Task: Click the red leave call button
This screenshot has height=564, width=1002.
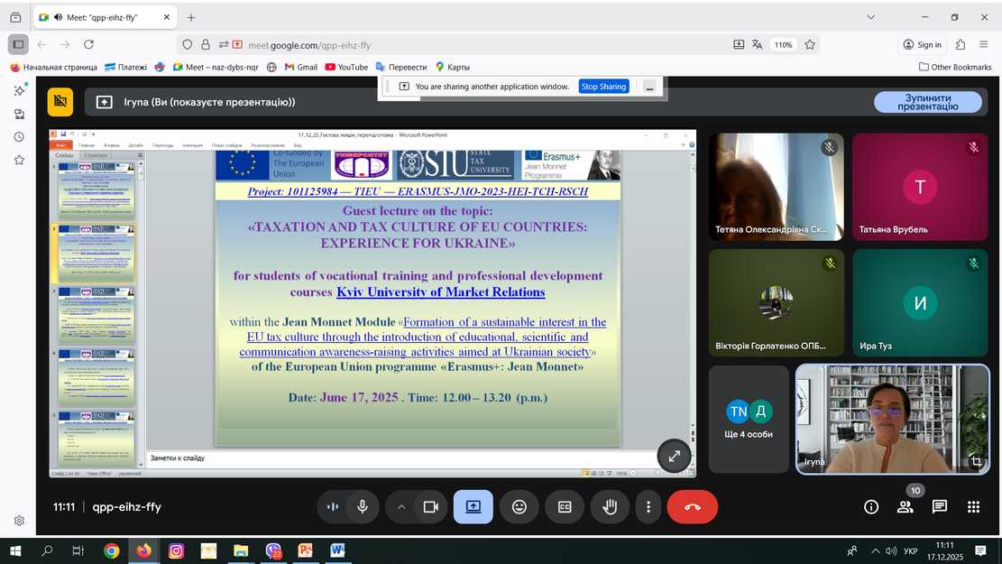Action: pos(692,507)
